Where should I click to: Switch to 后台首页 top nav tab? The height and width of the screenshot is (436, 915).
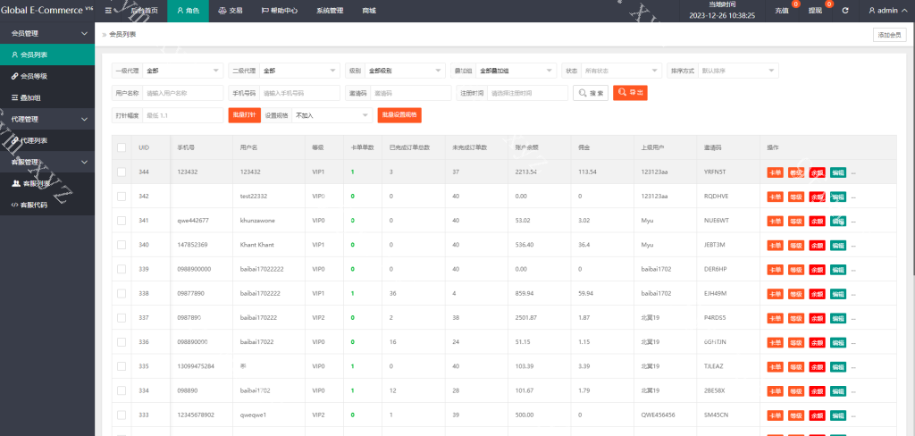point(143,11)
